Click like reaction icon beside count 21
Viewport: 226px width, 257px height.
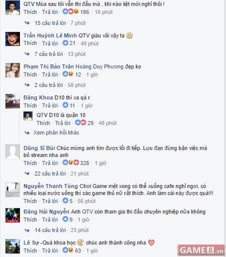click(65, 43)
